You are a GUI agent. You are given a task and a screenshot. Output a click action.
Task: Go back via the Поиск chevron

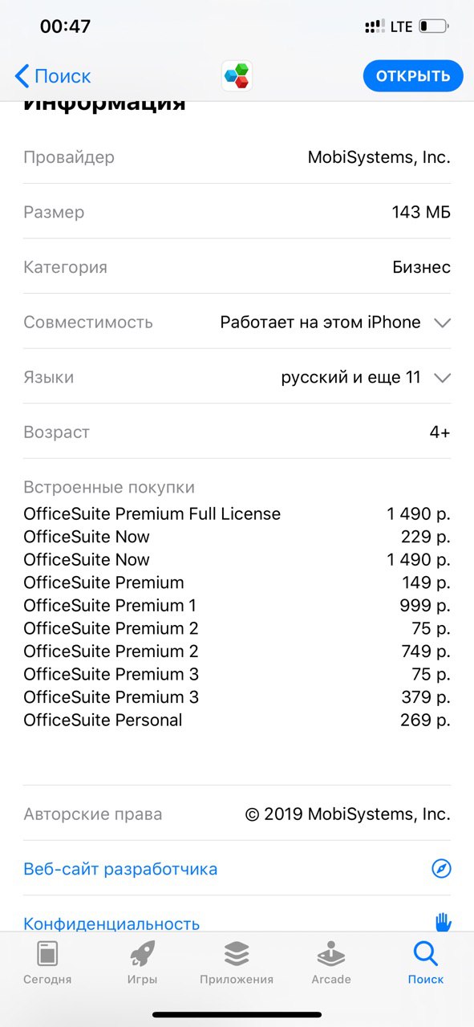coord(53,76)
